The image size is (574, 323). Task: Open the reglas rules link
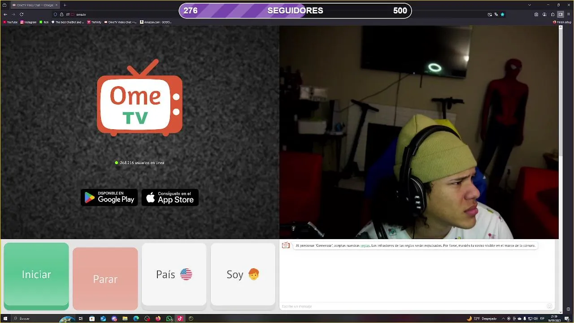(365, 246)
